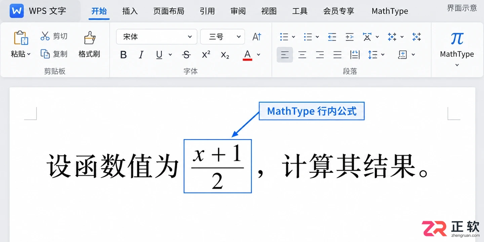
Task: Click the Chinese layout icon
Action: [367, 37]
